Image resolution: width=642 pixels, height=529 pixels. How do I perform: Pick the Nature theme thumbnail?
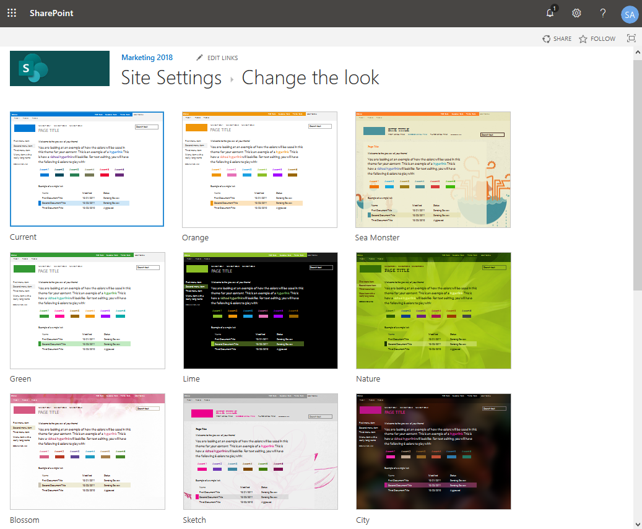[x=433, y=310]
